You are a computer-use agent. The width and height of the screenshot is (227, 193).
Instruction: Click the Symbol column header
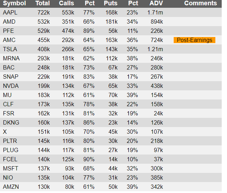[14, 3]
